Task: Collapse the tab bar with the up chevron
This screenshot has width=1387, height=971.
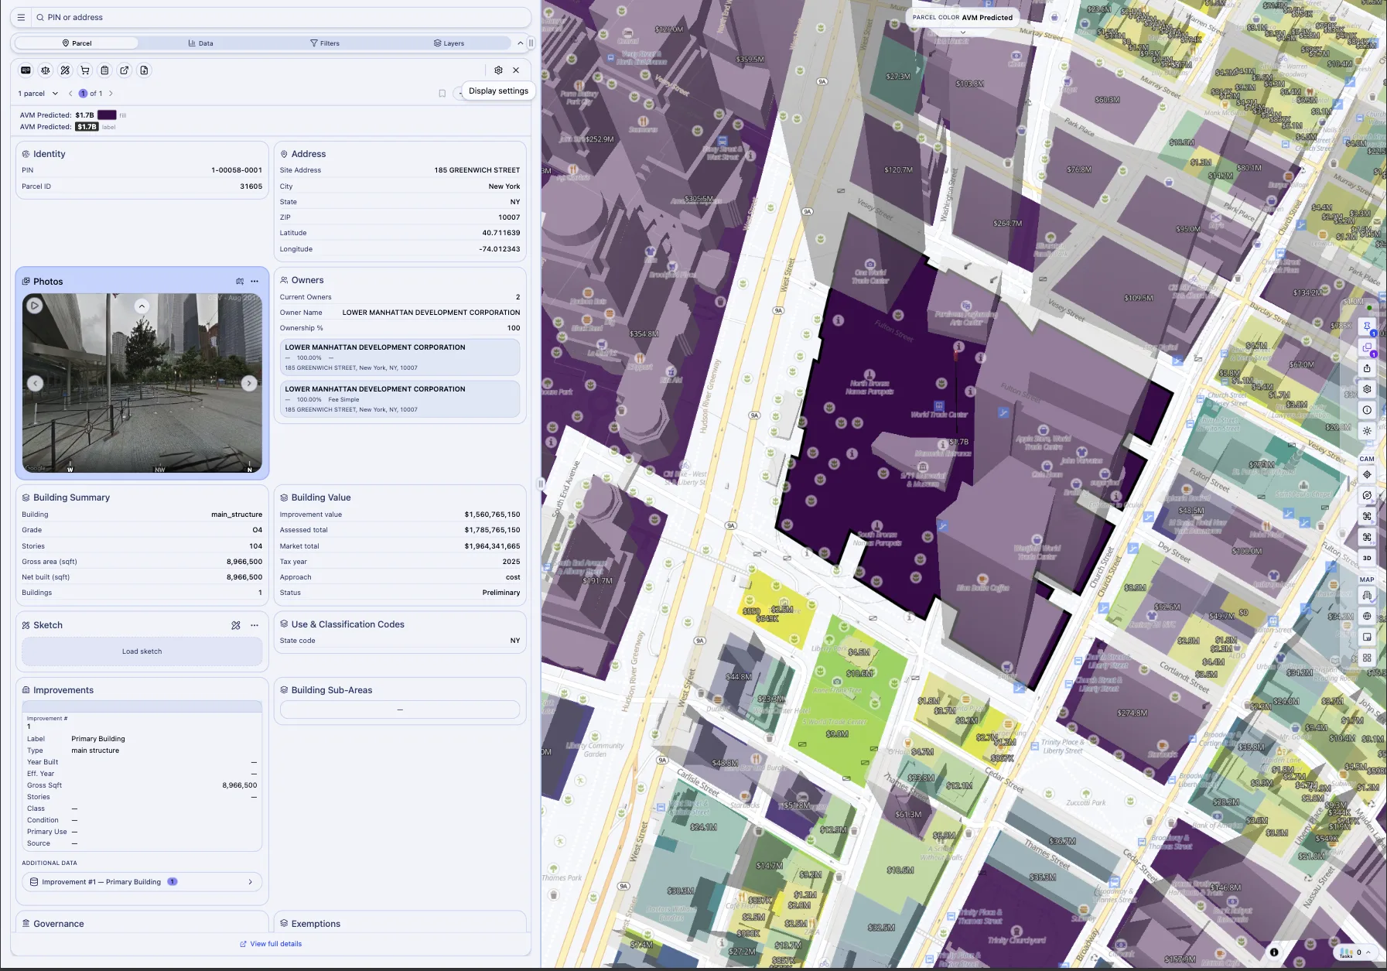Action: point(520,43)
